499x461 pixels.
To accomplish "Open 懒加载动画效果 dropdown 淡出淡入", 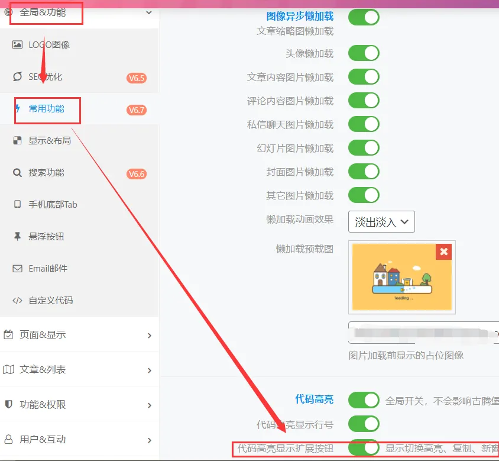I will (381, 222).
